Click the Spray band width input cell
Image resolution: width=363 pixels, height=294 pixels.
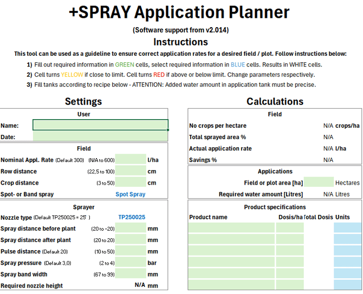131,274
